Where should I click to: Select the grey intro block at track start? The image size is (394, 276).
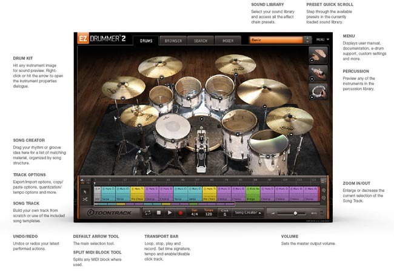[97, 194]
